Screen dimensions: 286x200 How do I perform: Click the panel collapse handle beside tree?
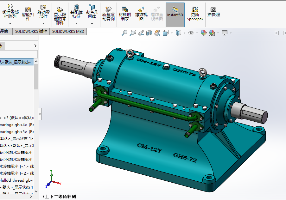tap(40, 114)
